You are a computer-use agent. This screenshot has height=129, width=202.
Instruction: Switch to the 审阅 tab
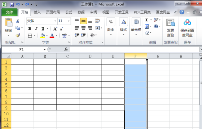(94, 12)
